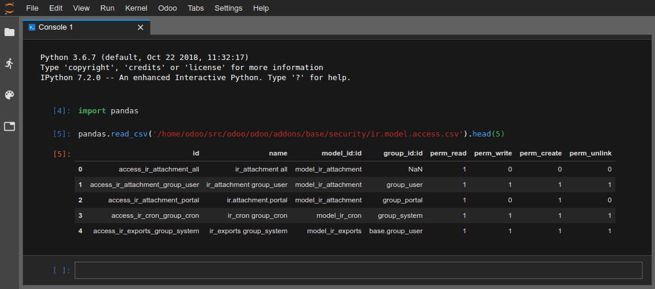Open the View menu
Viewport: 655px width, 289px height.
coord(81,8)
